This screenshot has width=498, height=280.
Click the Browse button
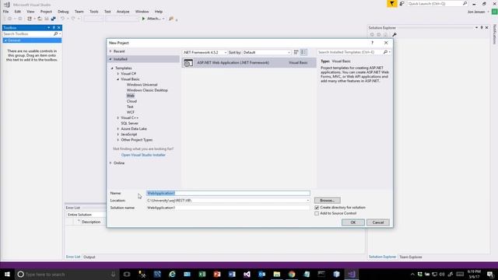pos(327,201)
